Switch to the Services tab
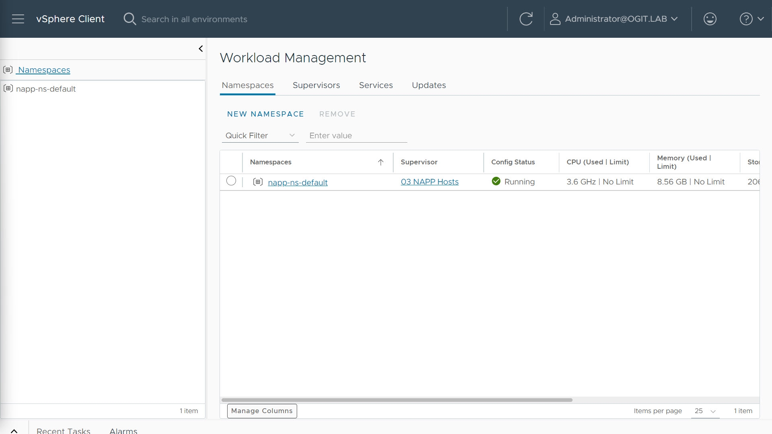The height and width of the screenshot is (434, 772). coord(376,85)
